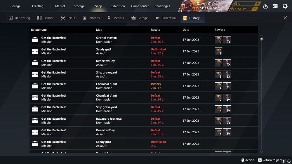Switch to the Patches tab

pyautogui.click(x=91, y=18)
